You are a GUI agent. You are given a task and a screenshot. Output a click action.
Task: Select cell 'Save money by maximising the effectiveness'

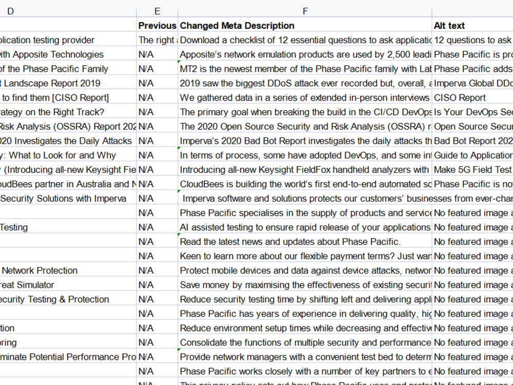pyautogui.click(x=305, y=285)
